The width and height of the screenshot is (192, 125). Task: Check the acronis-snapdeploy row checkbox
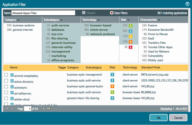(6, 75)
